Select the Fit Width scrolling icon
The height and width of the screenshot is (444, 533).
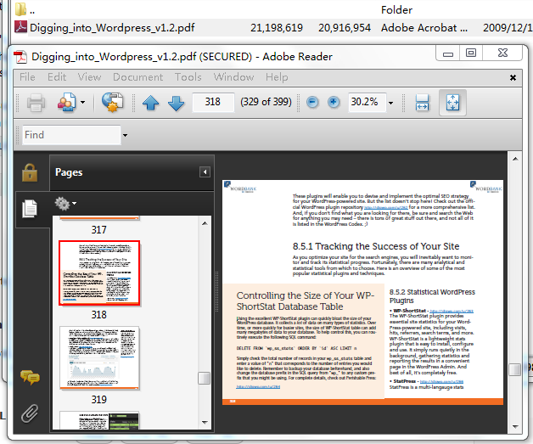tap(422, 103)
